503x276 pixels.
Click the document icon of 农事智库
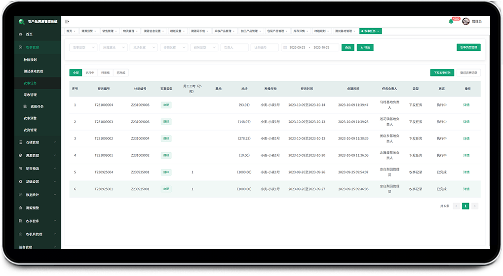[21, 221]
